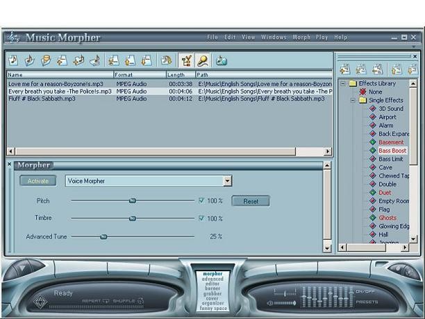Select Fluff # Black Sabbath.mp3 row
The width and height of the screenshot is (425, 319).
pos(169,99)
